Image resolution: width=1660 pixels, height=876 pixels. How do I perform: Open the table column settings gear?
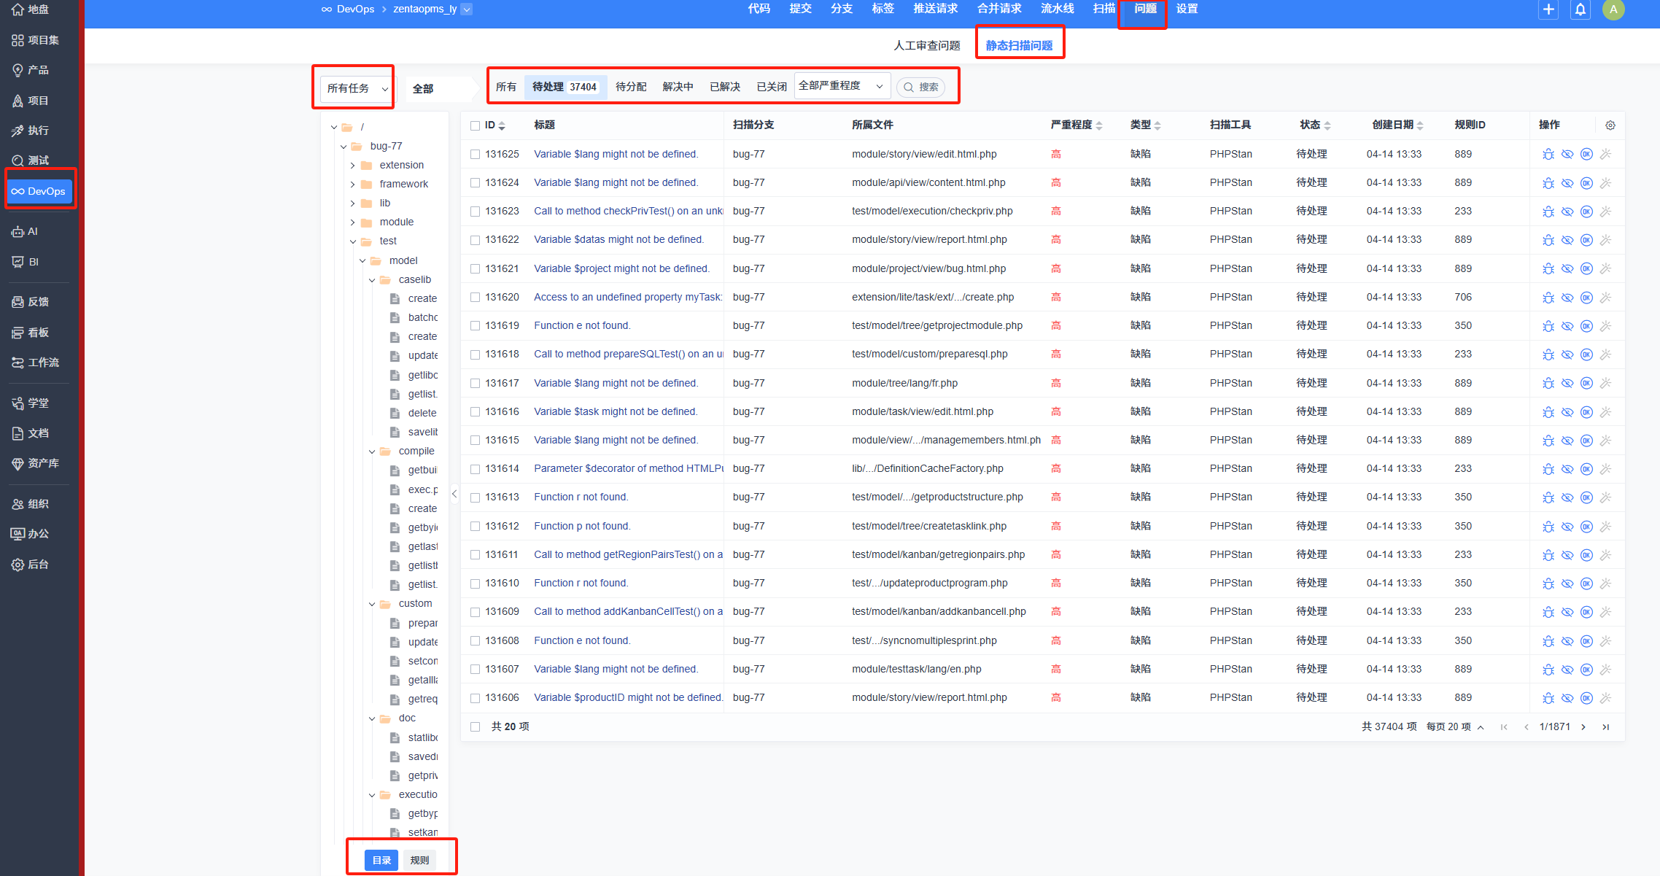[1610, 125]
